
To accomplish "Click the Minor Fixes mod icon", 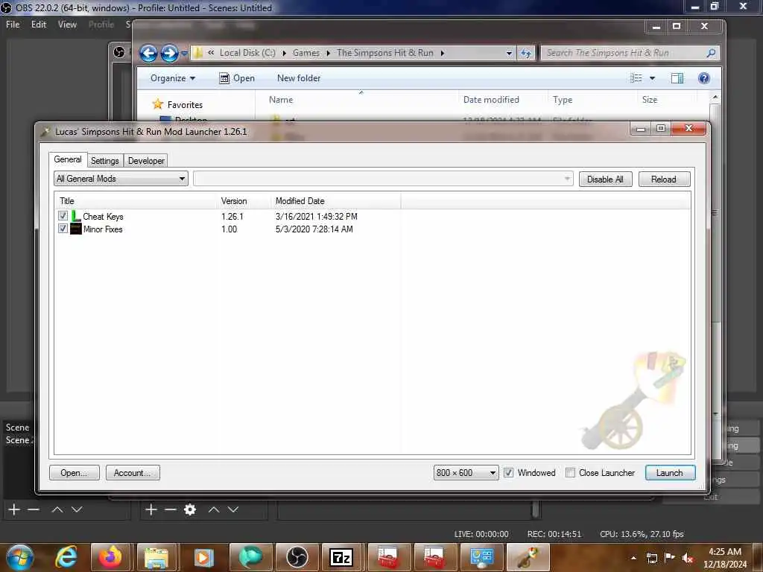I will 76,229.
